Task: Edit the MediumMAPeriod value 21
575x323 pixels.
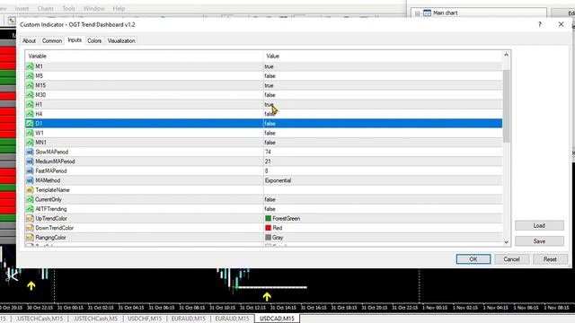Action: 268,161
